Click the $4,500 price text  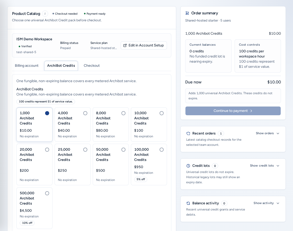pos(26,211)
